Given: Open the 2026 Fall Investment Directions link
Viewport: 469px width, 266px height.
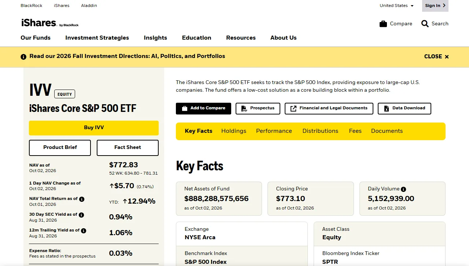Looking at the screenshot, I should point(127,56).
